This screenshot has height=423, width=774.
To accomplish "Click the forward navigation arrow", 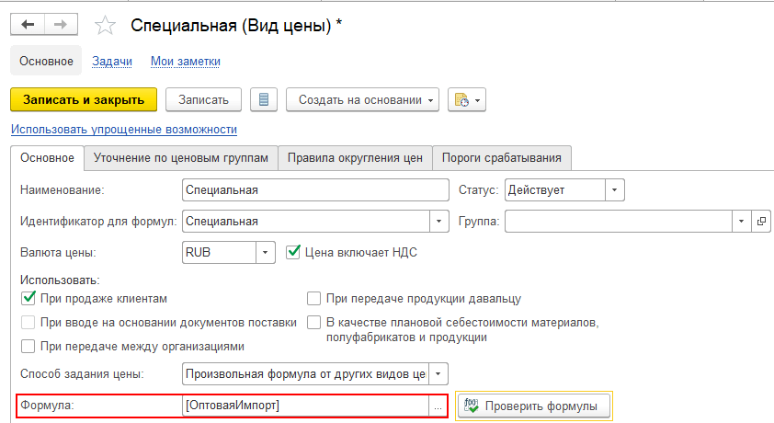I will coord(63,26).
